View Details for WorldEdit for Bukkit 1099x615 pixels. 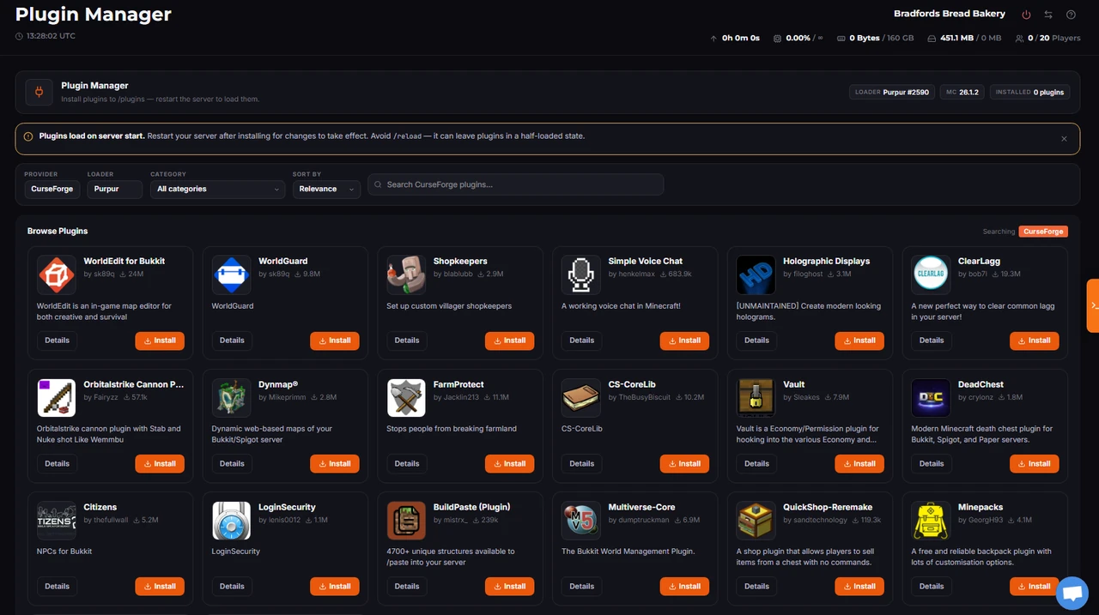pos(57,341)
